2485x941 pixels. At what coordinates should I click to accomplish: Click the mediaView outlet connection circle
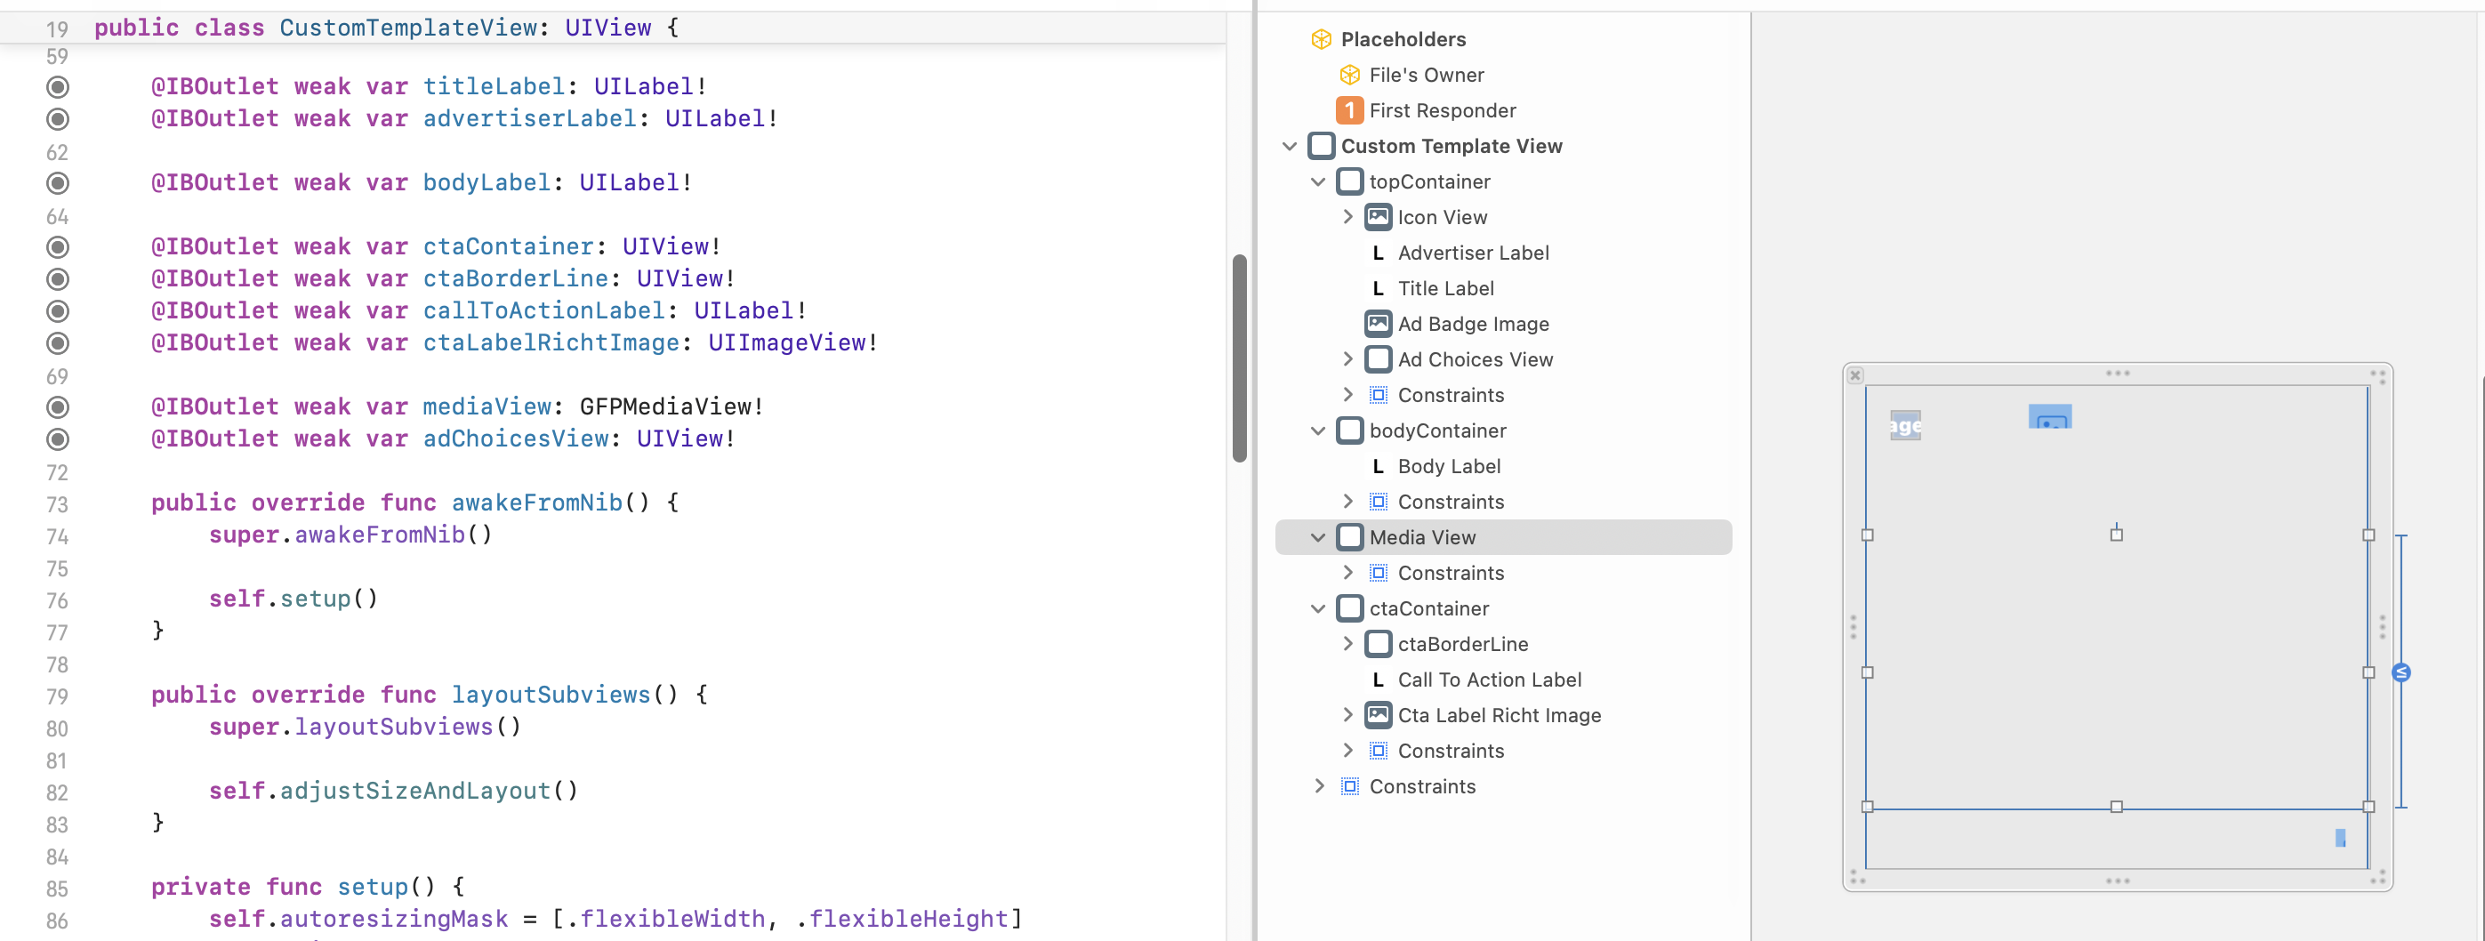click(x=58, y=407)
